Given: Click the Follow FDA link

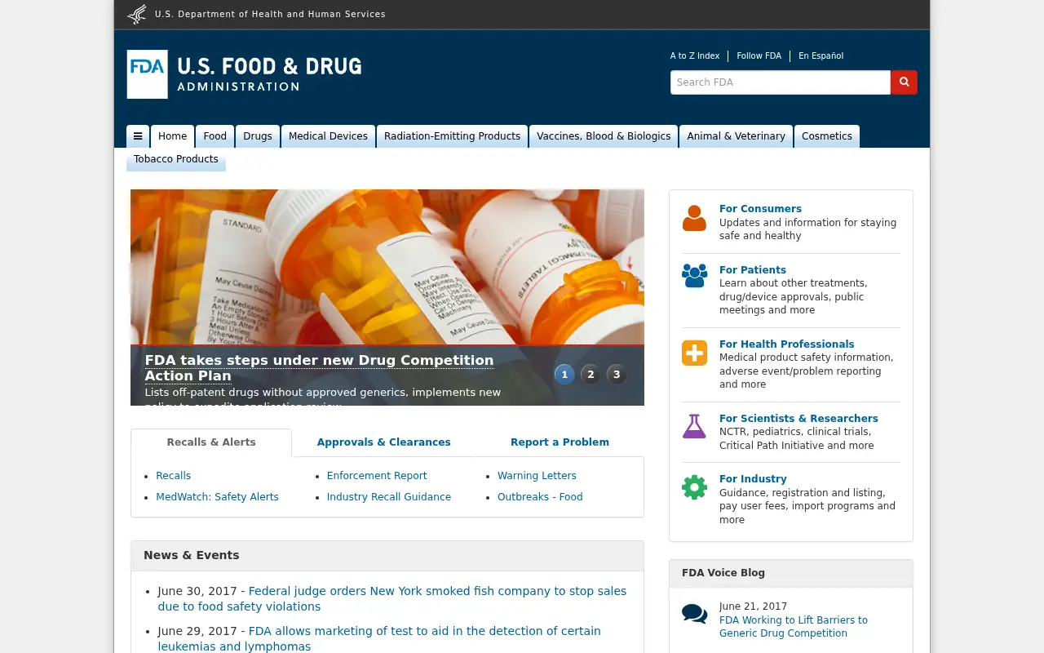Looking at the screenshot, I should pyautogui.click(x=759, y=56).
